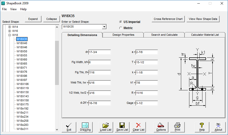The height and width of the screenshot is (135, 228).
Task: Click the Gage value field
Action: pyautogui.click(x=147, y=103)
